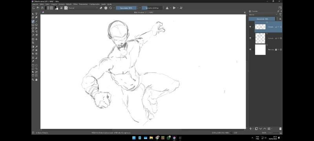Select the Rectangle shape tool

33,25
